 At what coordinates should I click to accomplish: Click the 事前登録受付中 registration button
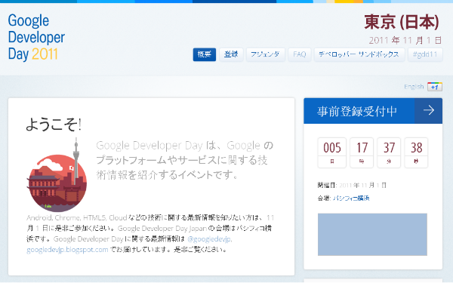(x=373, y=111)
